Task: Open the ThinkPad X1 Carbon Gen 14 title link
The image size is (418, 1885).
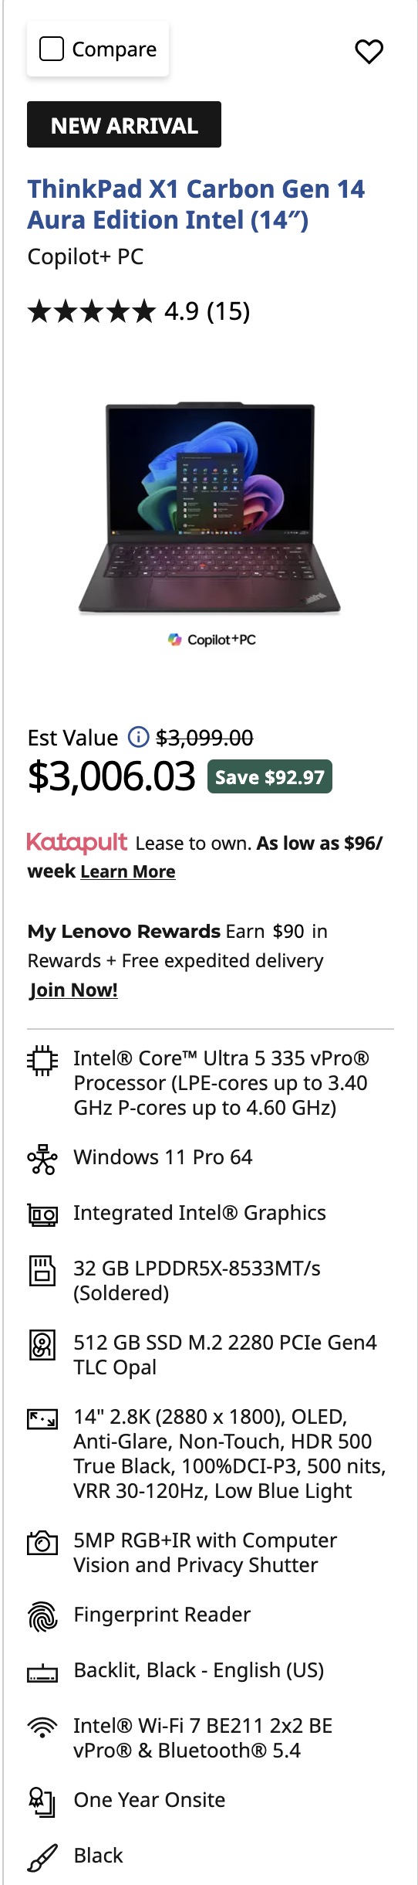Action: (196, 204)
